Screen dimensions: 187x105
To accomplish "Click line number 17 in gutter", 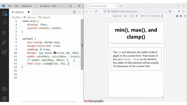I will point(15,78).
